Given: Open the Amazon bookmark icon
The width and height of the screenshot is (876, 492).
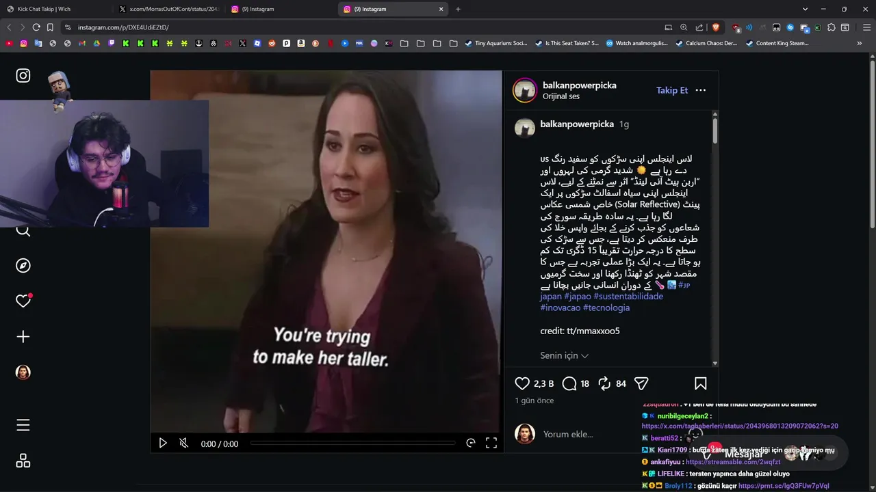Looking at the screenshot, I should click(x=301, y=43).
